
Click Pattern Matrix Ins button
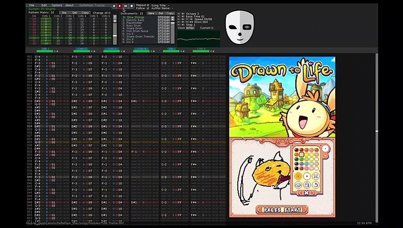(x=64, y=13)
